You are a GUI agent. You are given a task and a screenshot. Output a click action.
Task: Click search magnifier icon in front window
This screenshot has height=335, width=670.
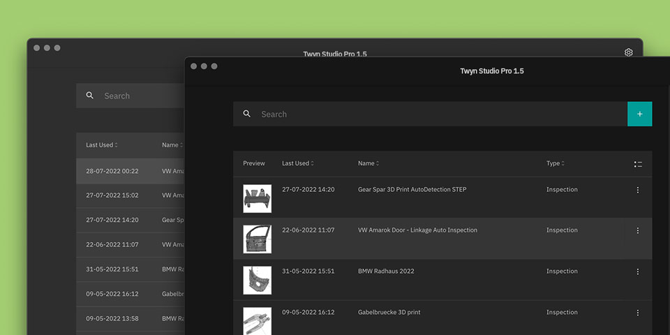[x=246, y=114]
